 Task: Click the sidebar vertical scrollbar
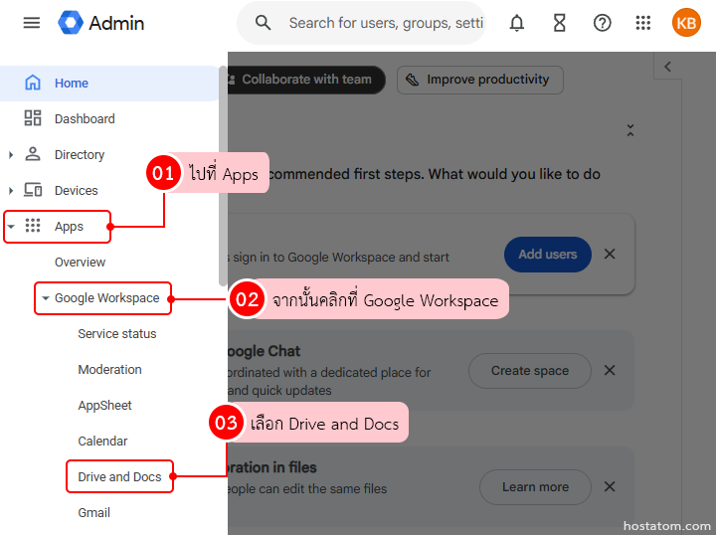[223, 176]
